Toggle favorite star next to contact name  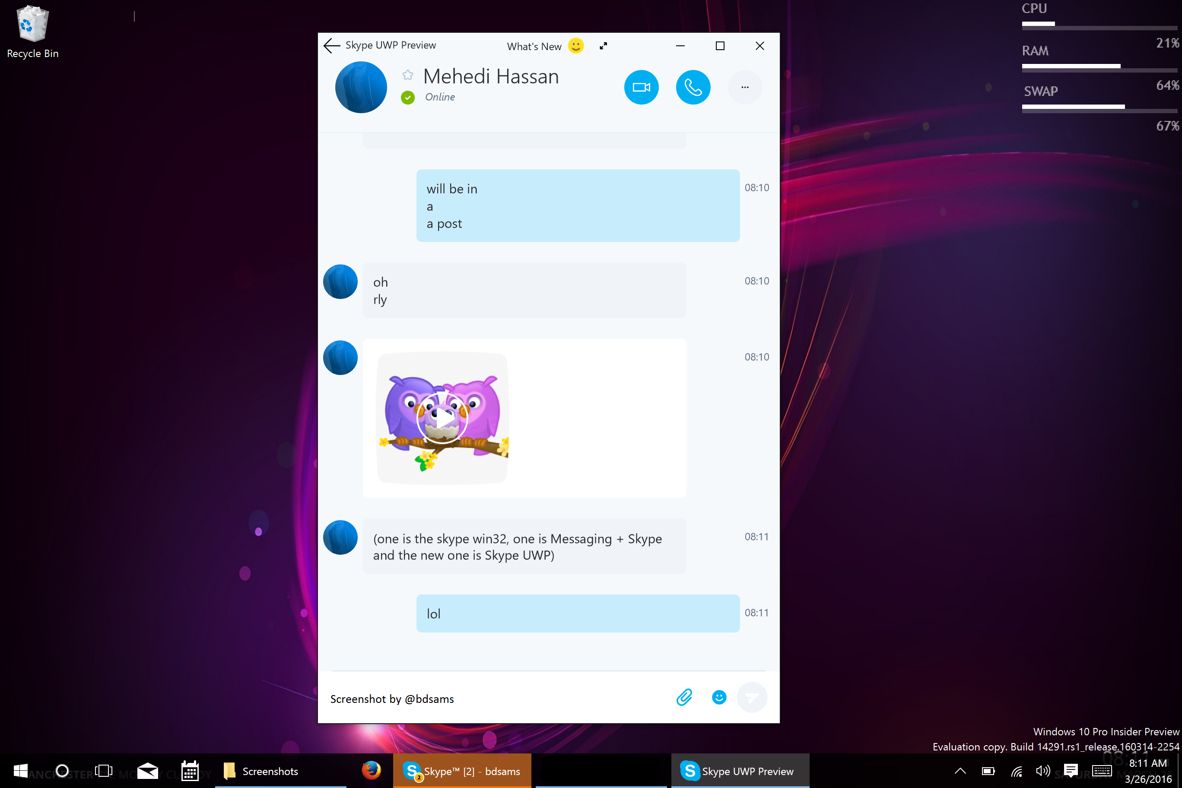[x=407, y=75]
